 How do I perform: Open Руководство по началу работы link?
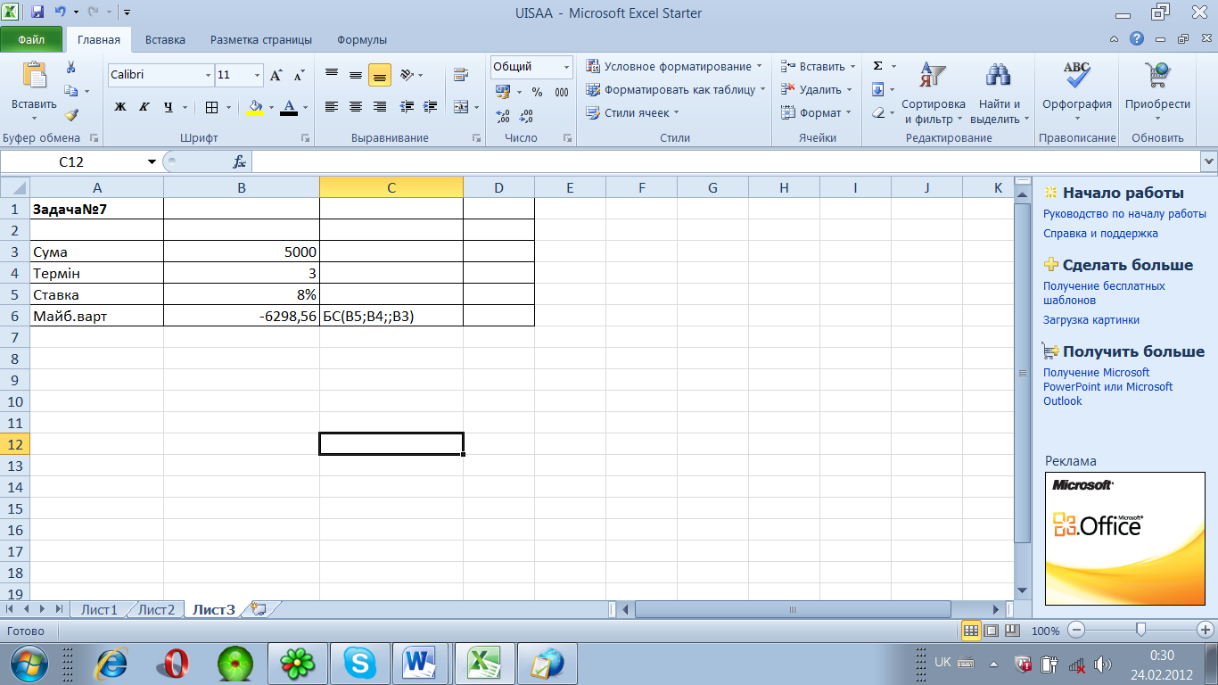[1124, 214]
